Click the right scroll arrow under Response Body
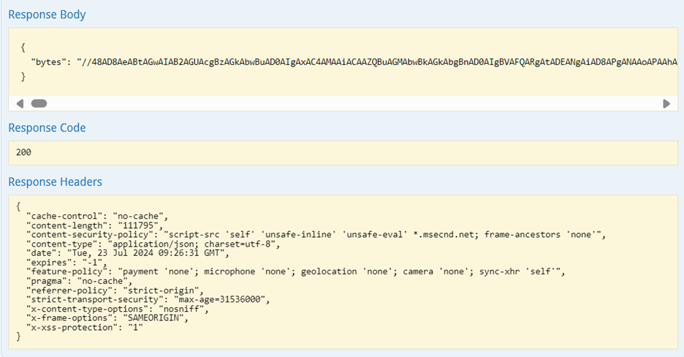The width and height of the screenshot is (684, 357). coord(666,103)
